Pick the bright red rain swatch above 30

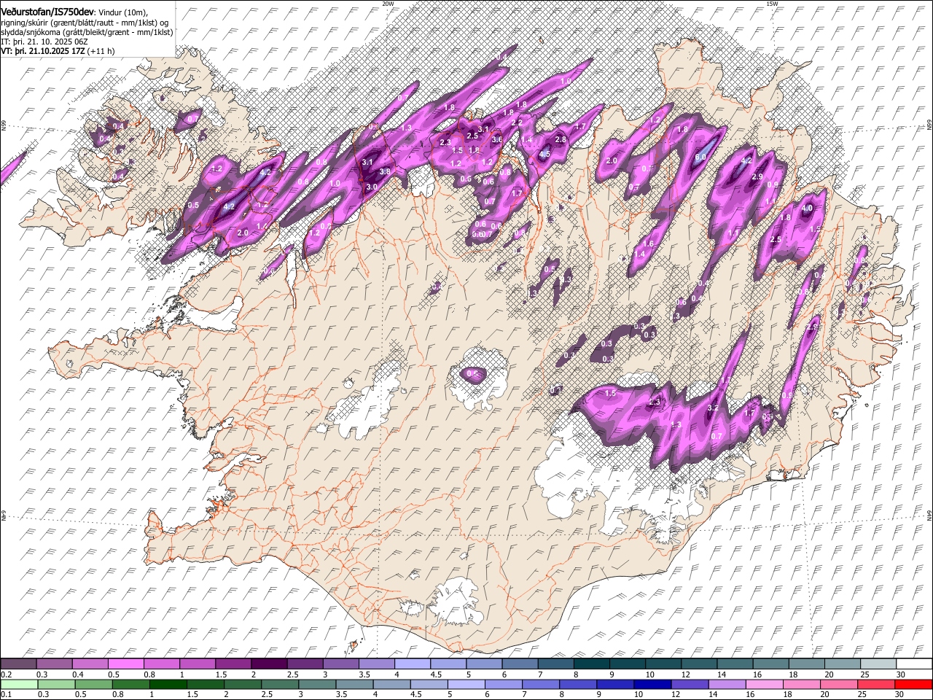coord(913,684)
